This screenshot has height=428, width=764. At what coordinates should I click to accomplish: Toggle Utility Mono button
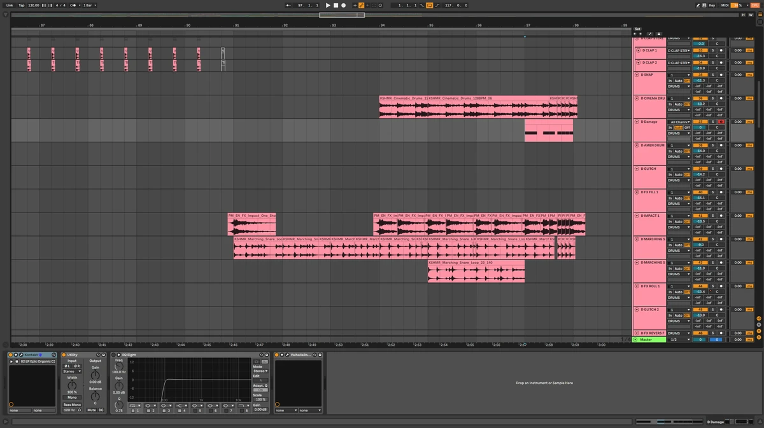72,397
